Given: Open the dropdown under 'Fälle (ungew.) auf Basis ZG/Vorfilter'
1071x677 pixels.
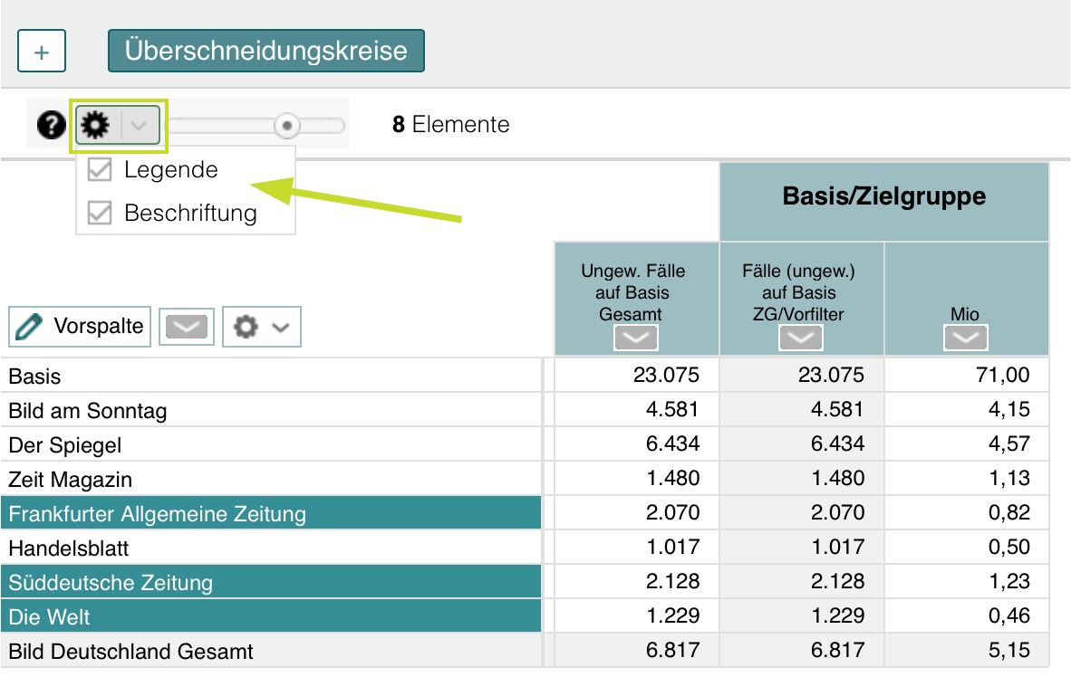Looking at the screenshot, I should pos(800,337).
